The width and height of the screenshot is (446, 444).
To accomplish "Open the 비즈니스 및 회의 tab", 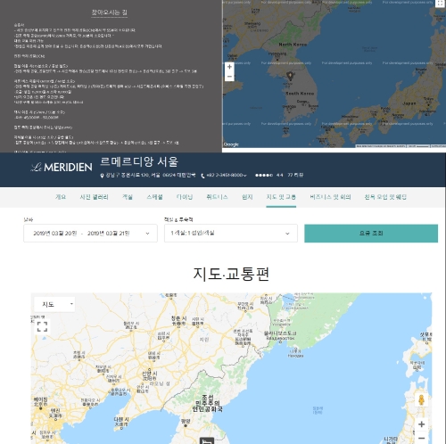I will [x=330, y=197].
